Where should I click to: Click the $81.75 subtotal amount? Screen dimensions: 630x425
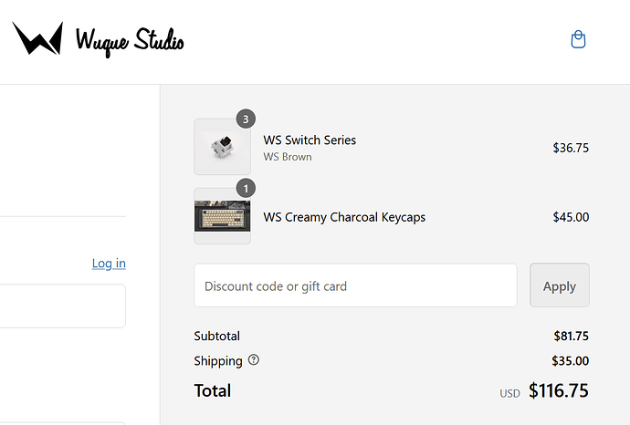[x=571, y=336]
